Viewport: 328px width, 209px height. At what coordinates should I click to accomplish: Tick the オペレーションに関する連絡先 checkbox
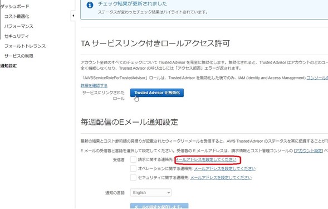[x=133, y=168]
